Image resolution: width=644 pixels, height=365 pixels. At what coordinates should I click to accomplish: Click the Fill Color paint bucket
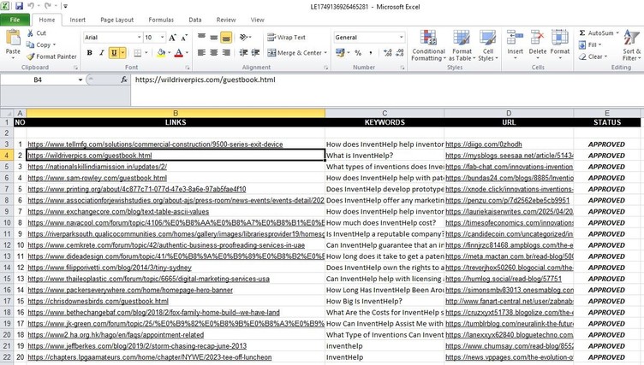pos(162,53)
